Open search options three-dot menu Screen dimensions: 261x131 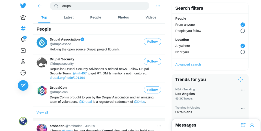158,6
